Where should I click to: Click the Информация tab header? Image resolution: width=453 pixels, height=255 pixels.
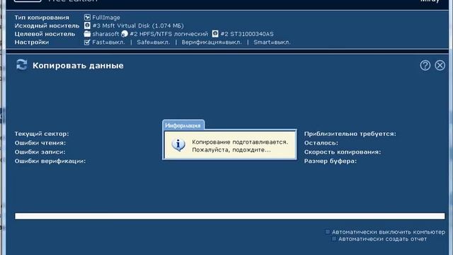pos(183,125)
